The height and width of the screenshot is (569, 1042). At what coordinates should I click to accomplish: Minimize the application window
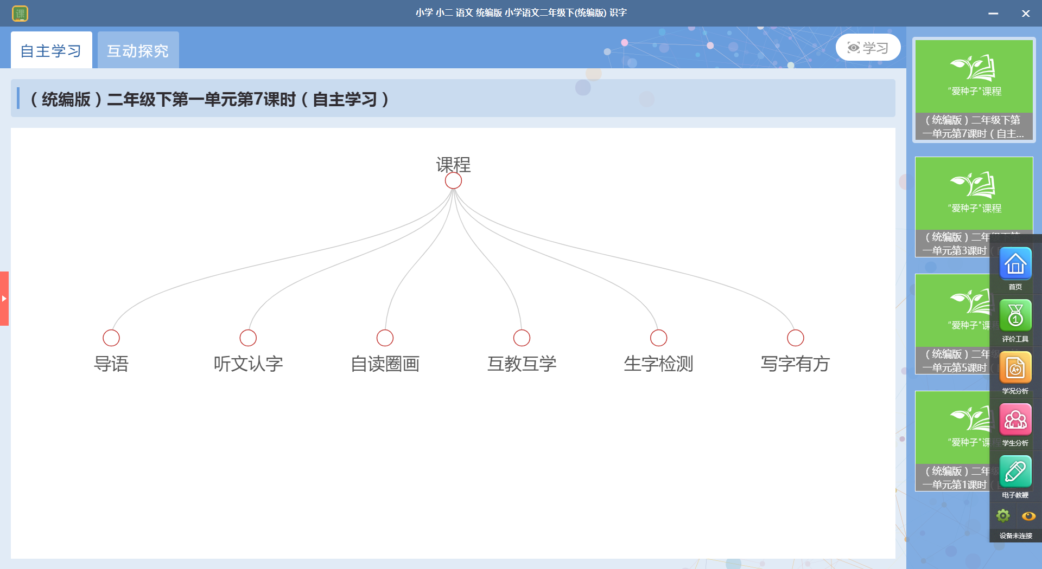(993, 13)
